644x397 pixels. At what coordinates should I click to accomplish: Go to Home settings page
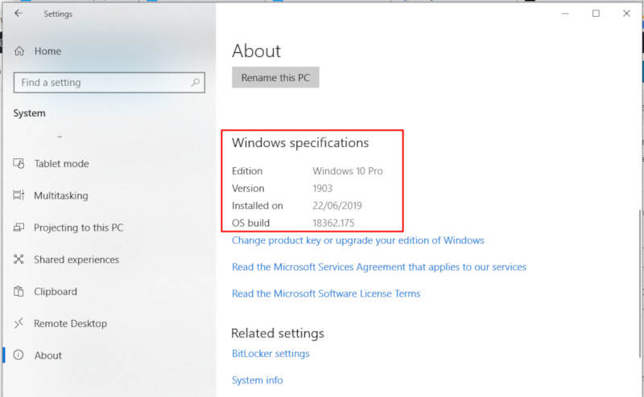pos(47,51)
